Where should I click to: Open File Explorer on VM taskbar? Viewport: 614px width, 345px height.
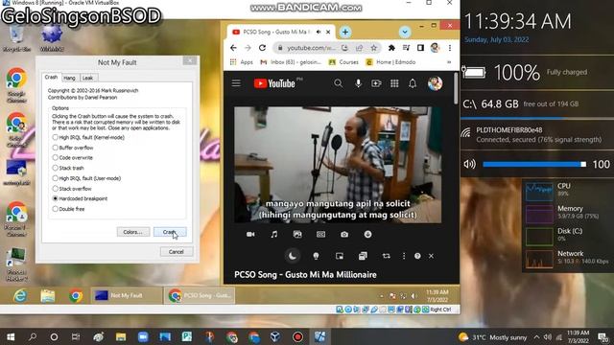pyautogui.click(x=48, y=296)
